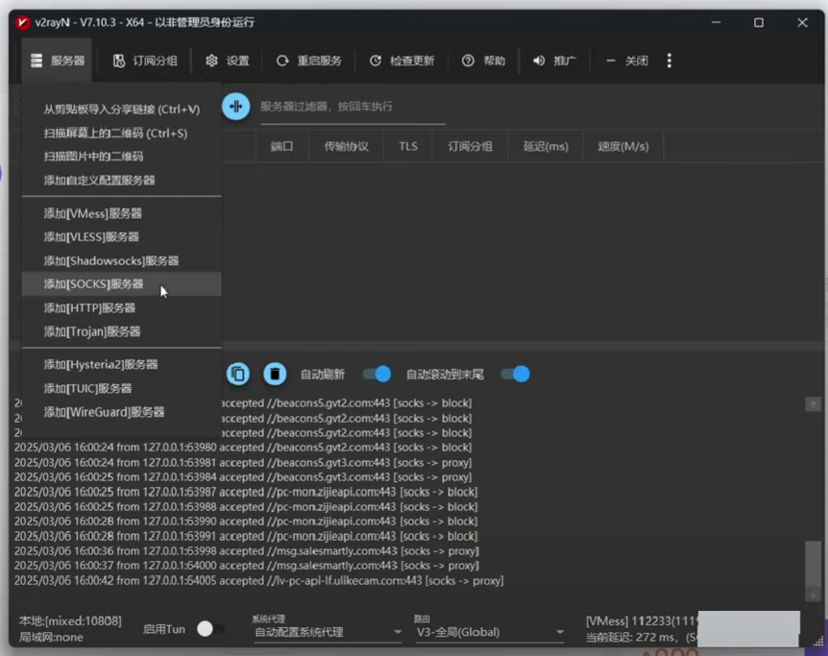This screenshot has width=828, height=656.
Task: Click Check for Updates (检查更新) in the toolbar
Action: point(402,61)
